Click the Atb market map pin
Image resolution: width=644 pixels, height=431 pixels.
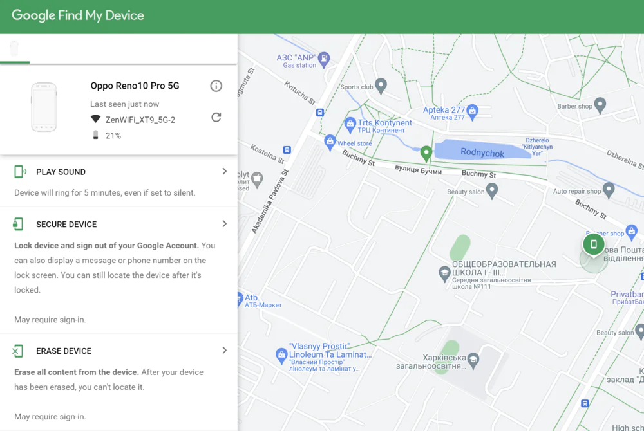[x=240, y=299]
